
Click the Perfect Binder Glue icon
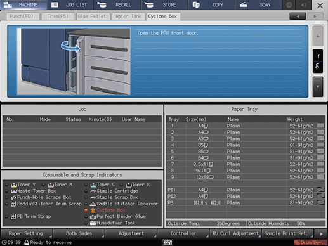tap(93, 216)
